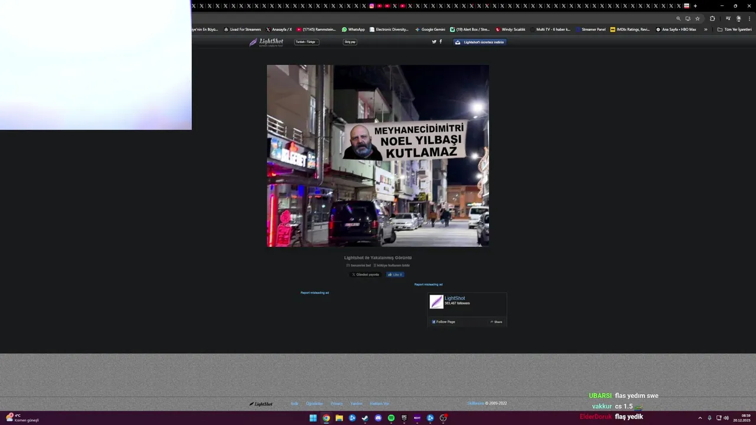Open the Livad For Streamers bookmark
Image resolution: width=756 pixels, height=425 pixels.
pyautogui.click(x=242, y=30)
